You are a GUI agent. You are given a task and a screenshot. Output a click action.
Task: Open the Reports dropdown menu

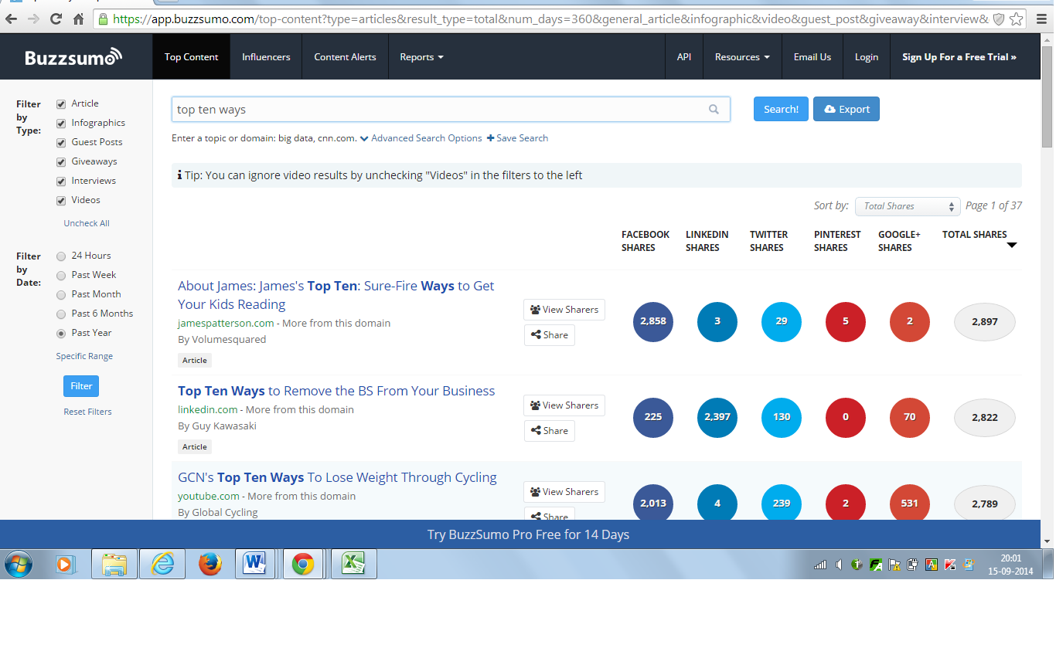pos(421,57)
